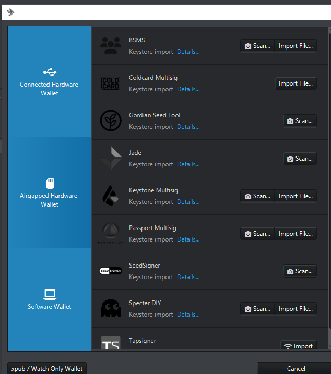This screenshot has width=331, height=374.
Task: Click the Gordian Seed Tool leaf icon
Action: pos(111,120)
